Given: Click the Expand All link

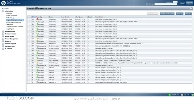Looking at the screenshot, I should point(5,9).
